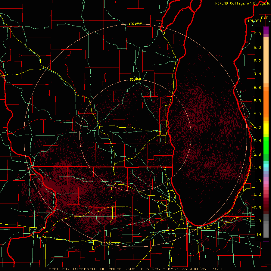271x271 pixels.
Task: Select the bright green segment of the color bar
Action: point(266,145)
